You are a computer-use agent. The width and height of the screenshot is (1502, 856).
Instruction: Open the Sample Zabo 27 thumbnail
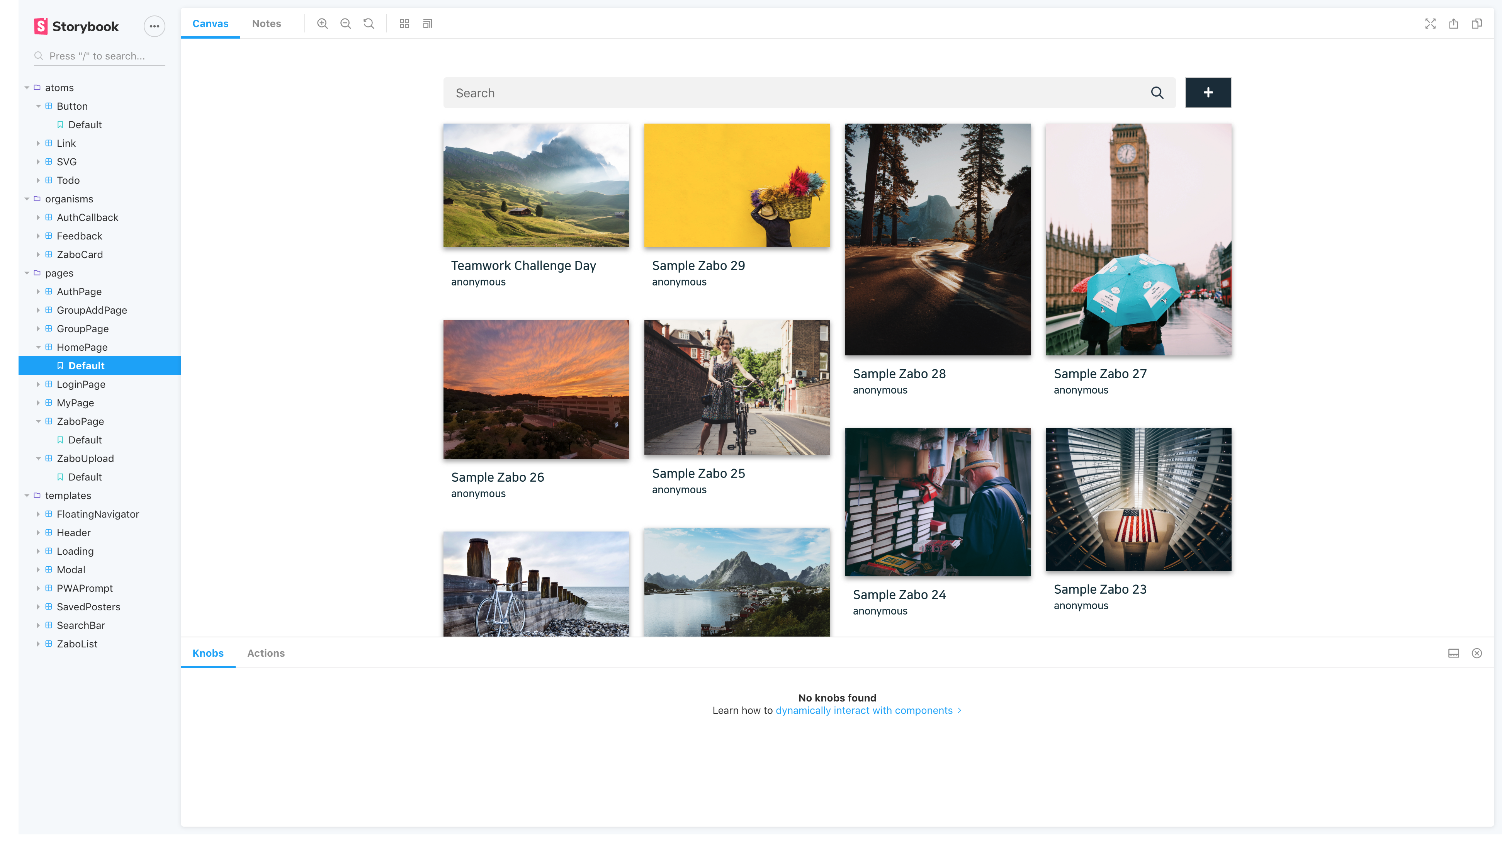tap(1138, 239)
